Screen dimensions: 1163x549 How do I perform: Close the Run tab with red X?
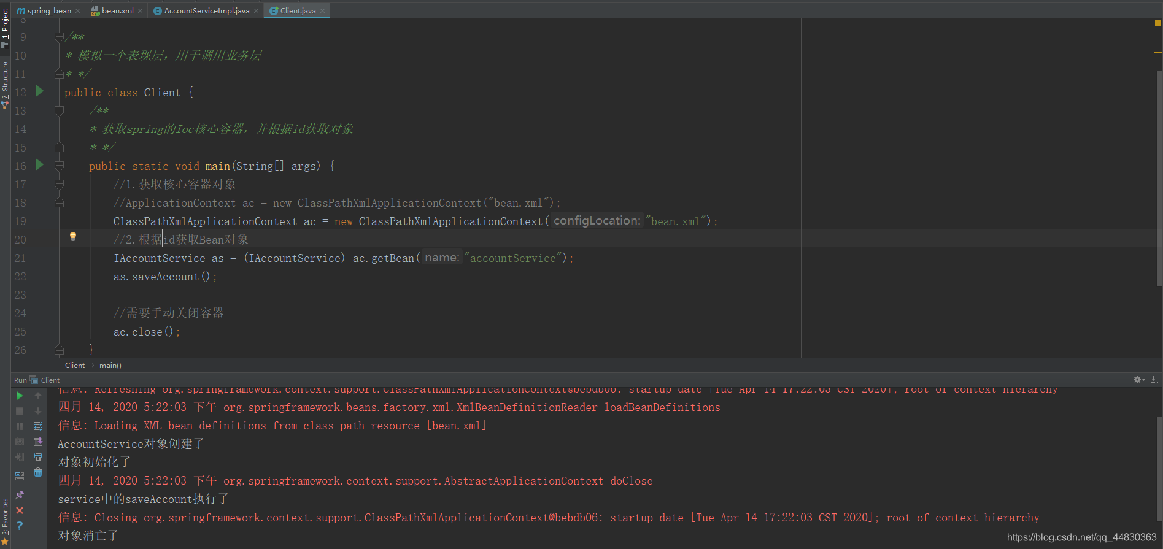(20, 510)
